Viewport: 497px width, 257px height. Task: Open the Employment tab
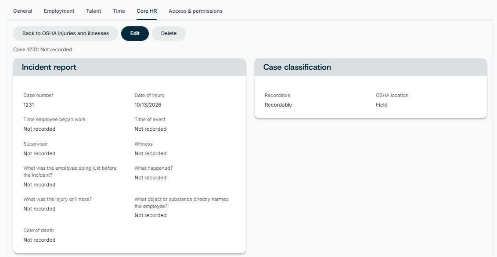pos(59,11)
